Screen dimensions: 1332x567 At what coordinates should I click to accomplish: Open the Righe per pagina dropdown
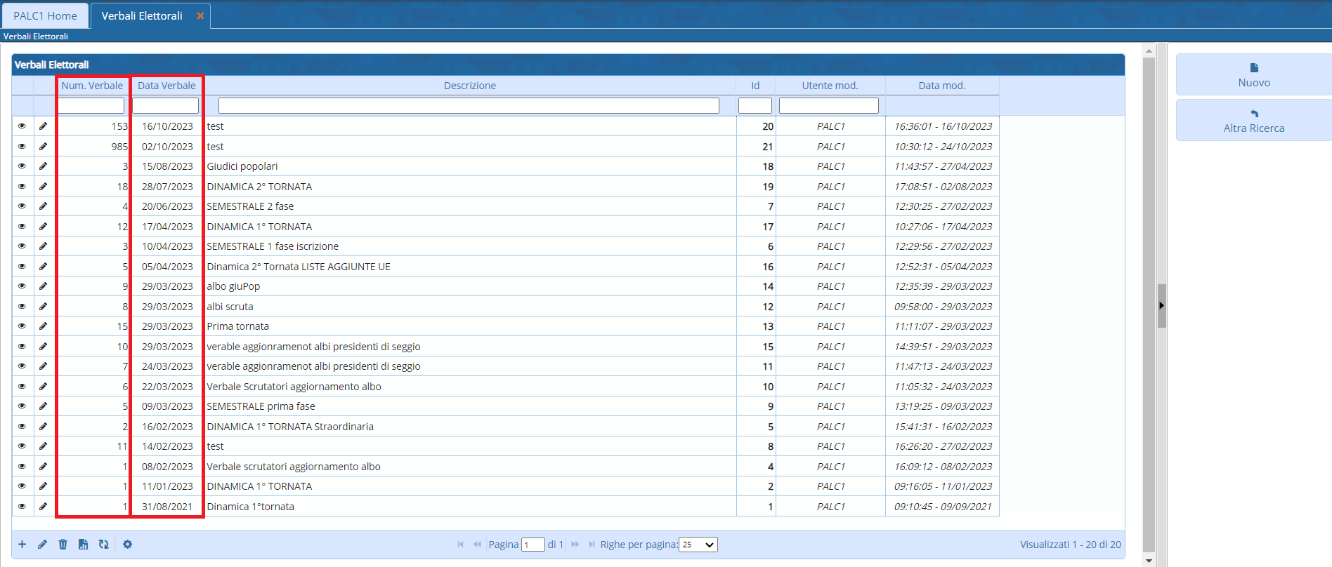click(698, 545)
